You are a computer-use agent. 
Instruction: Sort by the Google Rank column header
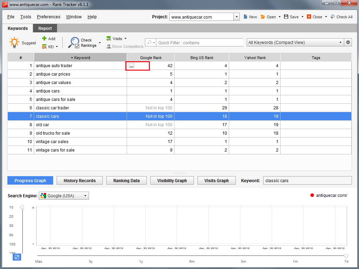click(151, 57)
